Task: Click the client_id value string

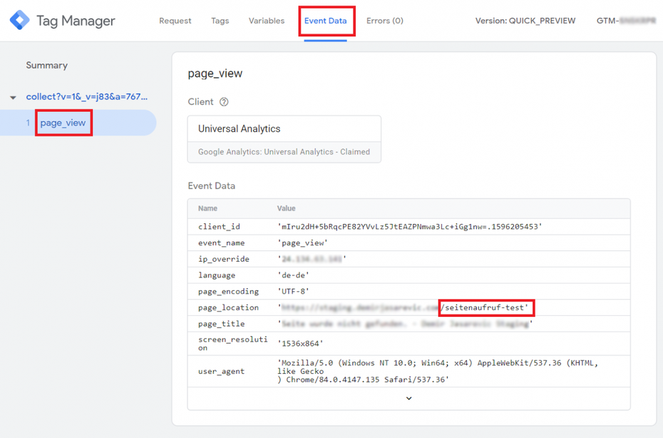Action: [410, 226]
